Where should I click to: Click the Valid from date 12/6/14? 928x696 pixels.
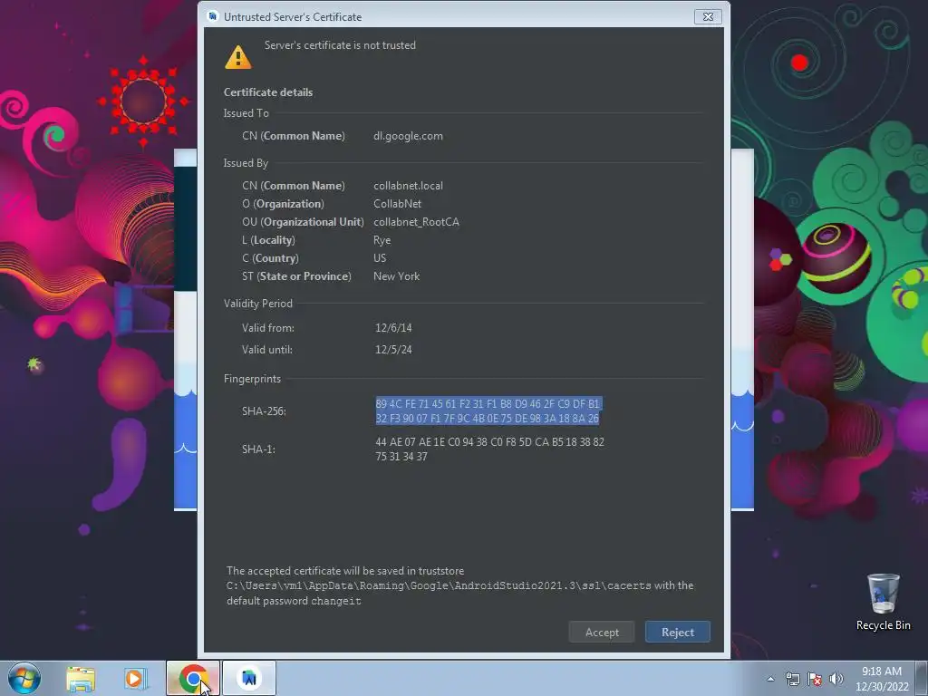[x=393, y=328]
